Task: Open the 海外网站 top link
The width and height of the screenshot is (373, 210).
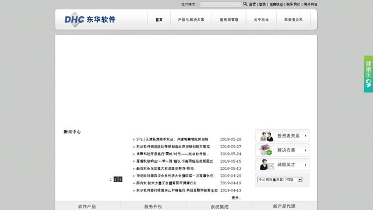Action: pos(311,4)
